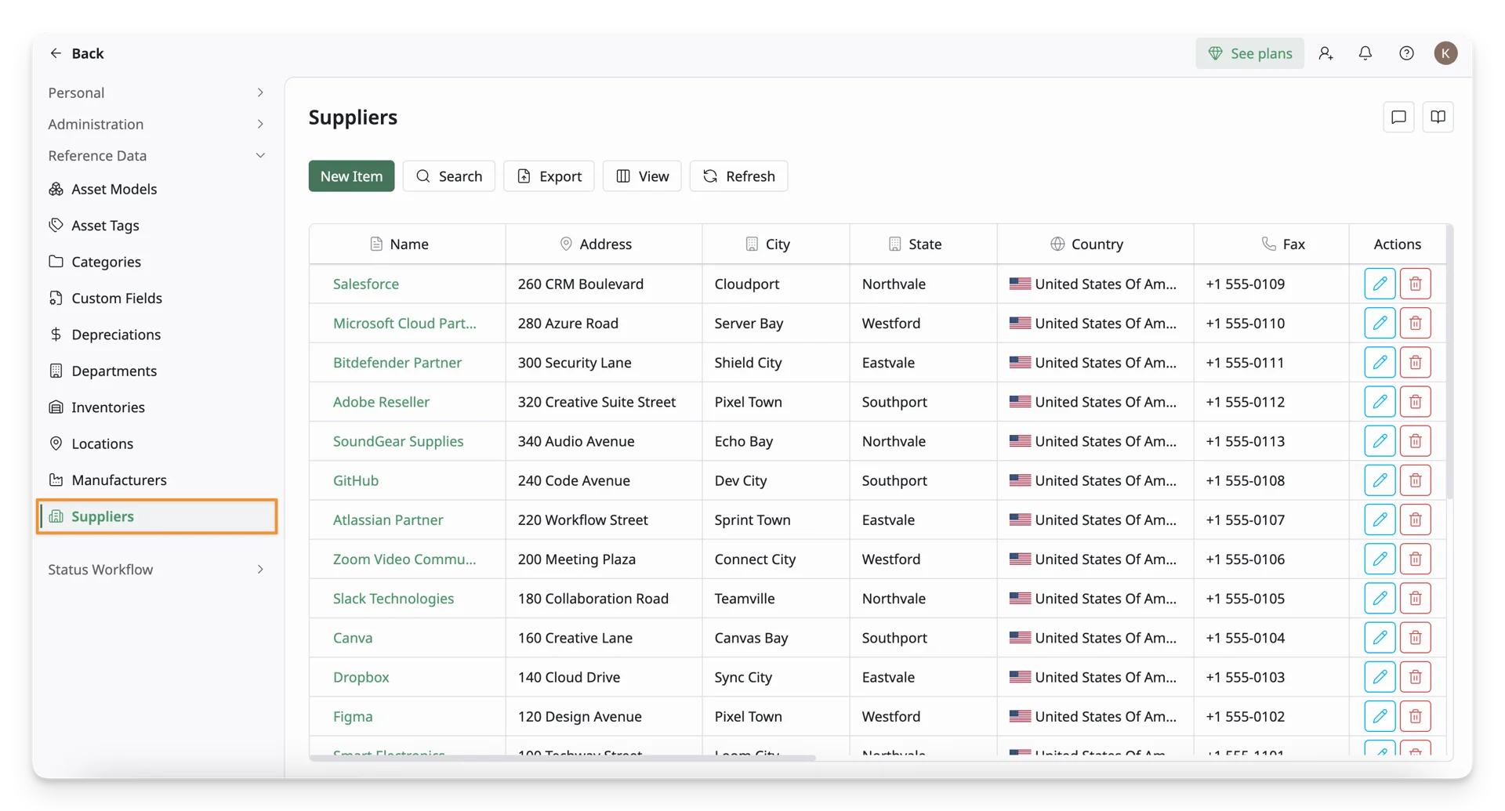Click the See plans button
The height and width of the screenshot is (811, 1505).
pyautogui.click(x=1249, y=53)
